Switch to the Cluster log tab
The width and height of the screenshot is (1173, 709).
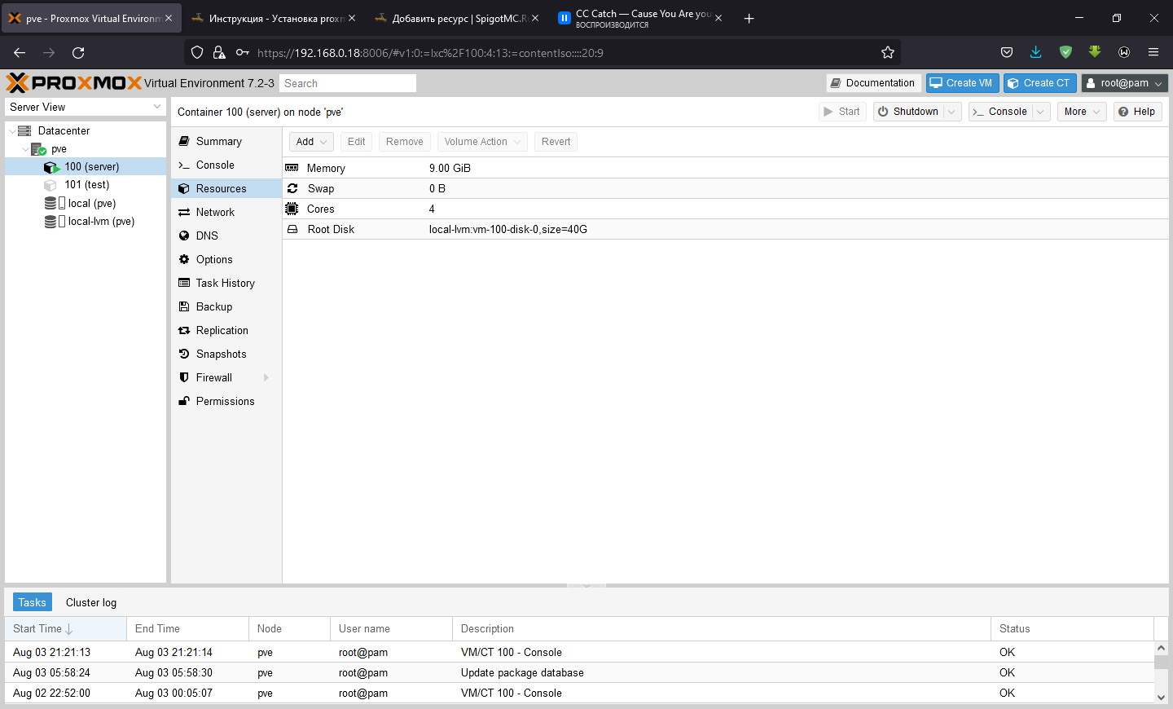(91, 602)
